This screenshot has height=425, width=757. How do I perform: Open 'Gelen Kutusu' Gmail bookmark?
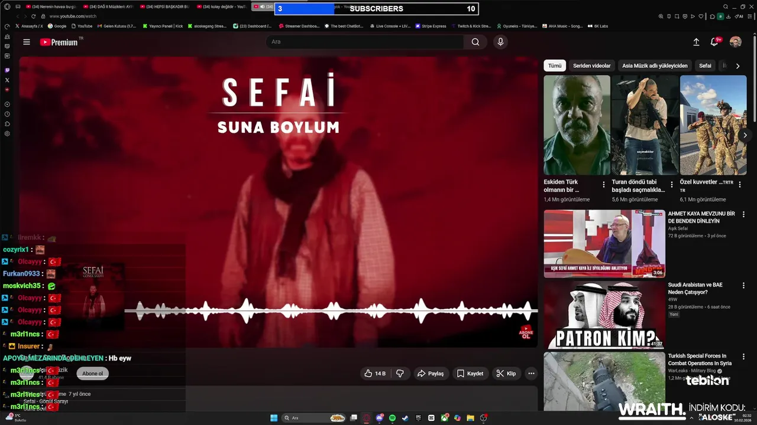pos(116,26)
